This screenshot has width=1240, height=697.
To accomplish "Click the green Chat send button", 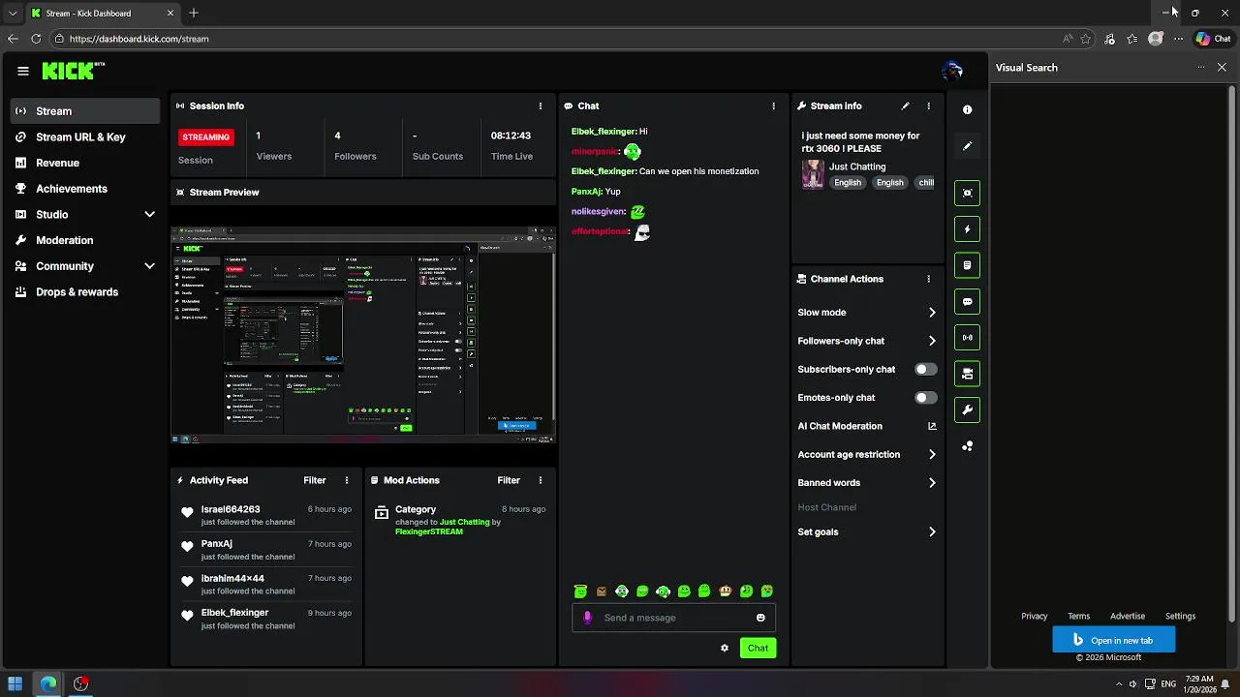I will pyautogui.click(x=758, y=648).
